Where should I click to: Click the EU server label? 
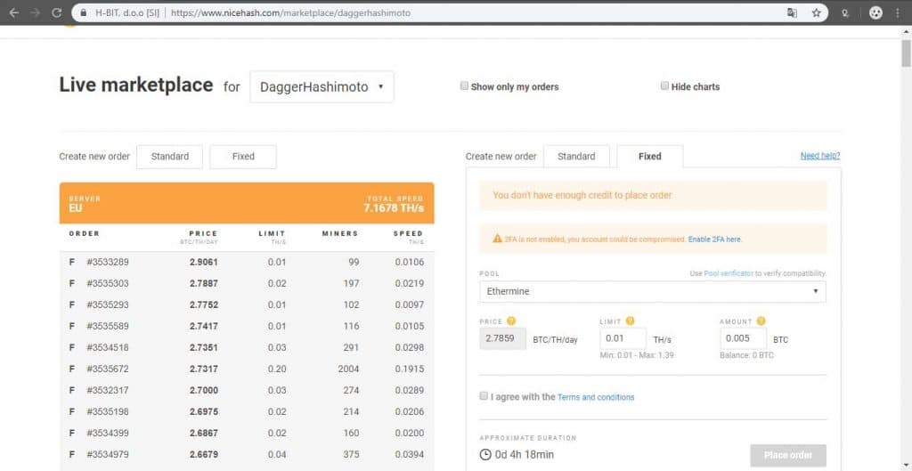click(76, 208)
